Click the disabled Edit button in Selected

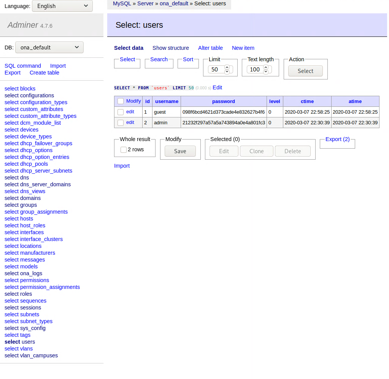224,151
